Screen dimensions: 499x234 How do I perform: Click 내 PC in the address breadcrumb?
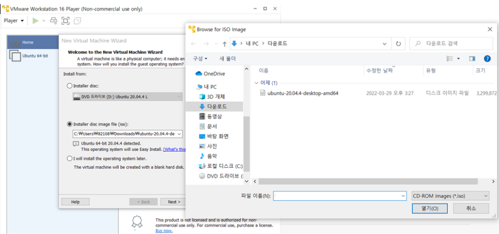coord(251,43)
